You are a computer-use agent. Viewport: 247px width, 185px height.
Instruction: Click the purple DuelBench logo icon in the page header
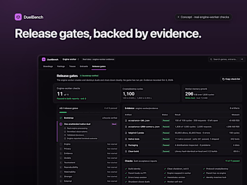[x=18, y=17]
